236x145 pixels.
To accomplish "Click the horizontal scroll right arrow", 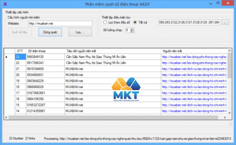I will coord(225,117).
